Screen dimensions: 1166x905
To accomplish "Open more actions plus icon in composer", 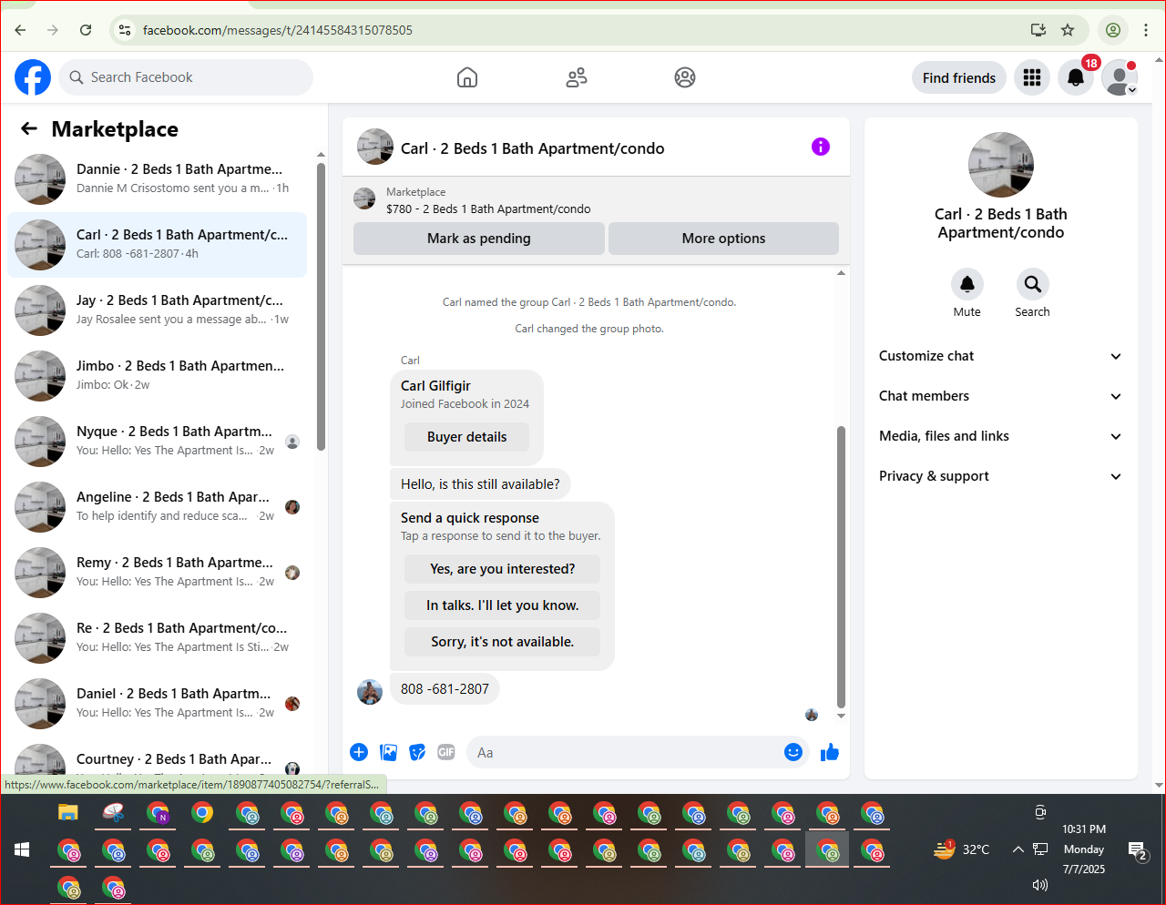I will click(x=359, y=752).
